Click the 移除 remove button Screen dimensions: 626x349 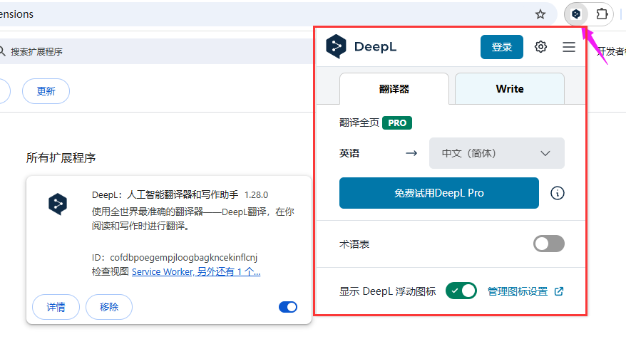(109, 307)
